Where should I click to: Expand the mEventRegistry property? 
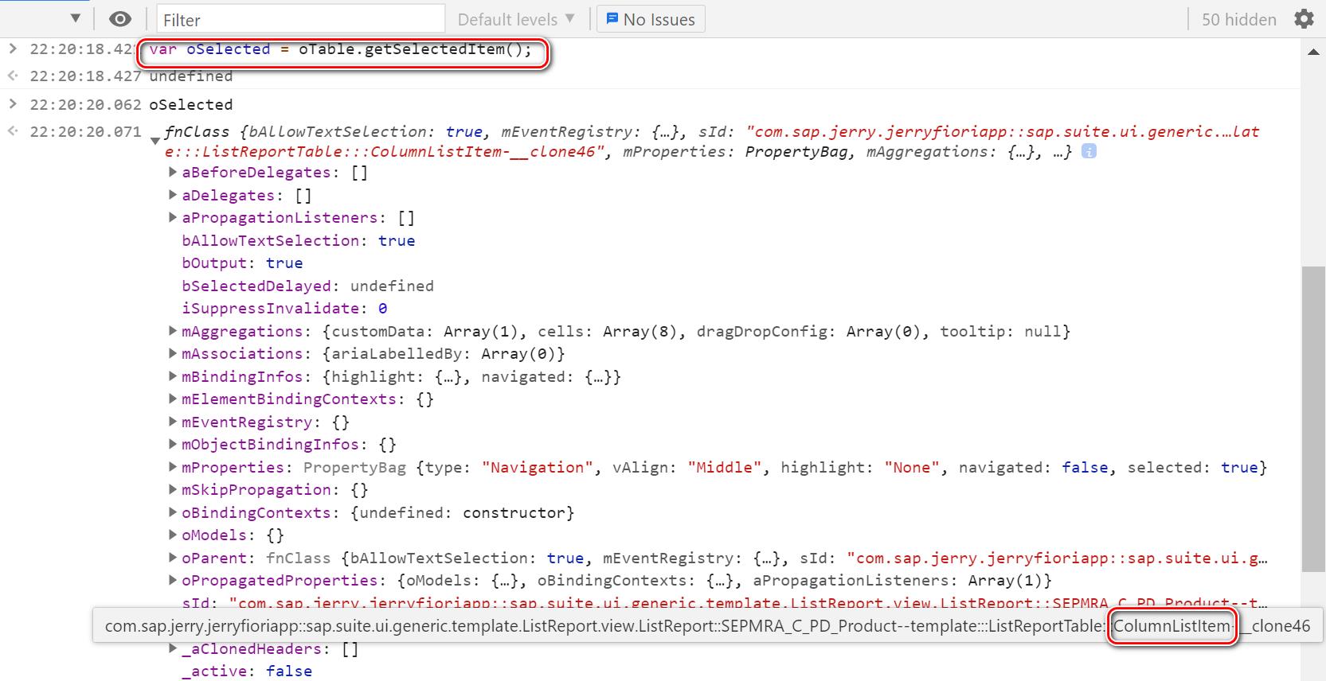(x=173, y=422)
